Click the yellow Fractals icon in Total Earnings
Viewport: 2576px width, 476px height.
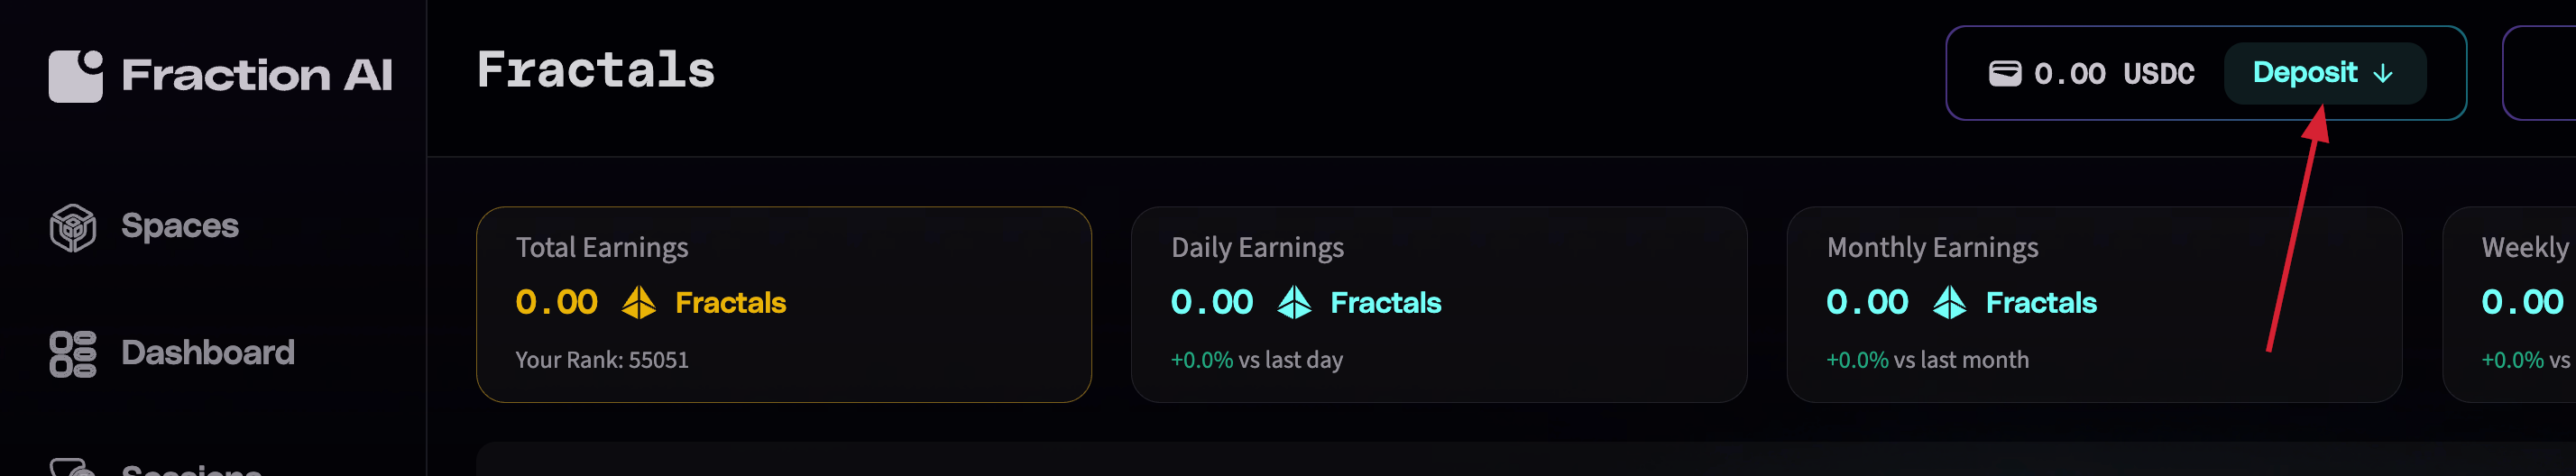tap(638, 302)
